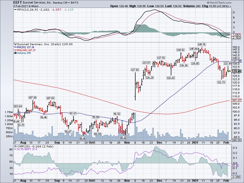Click the 137.36 moving average axis tag
244x183 pixels.
coord(236,61)
